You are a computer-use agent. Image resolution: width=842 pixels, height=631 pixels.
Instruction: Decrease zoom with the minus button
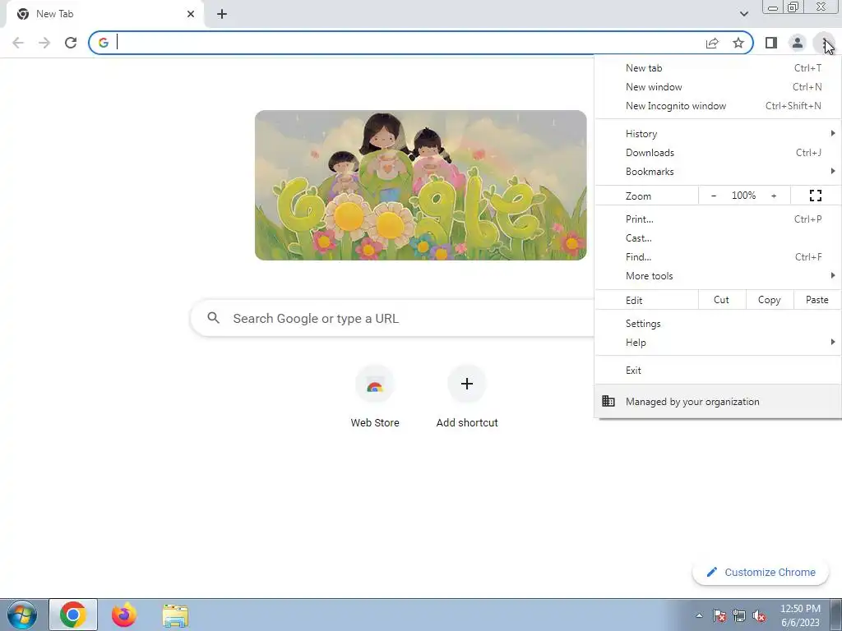713,196
